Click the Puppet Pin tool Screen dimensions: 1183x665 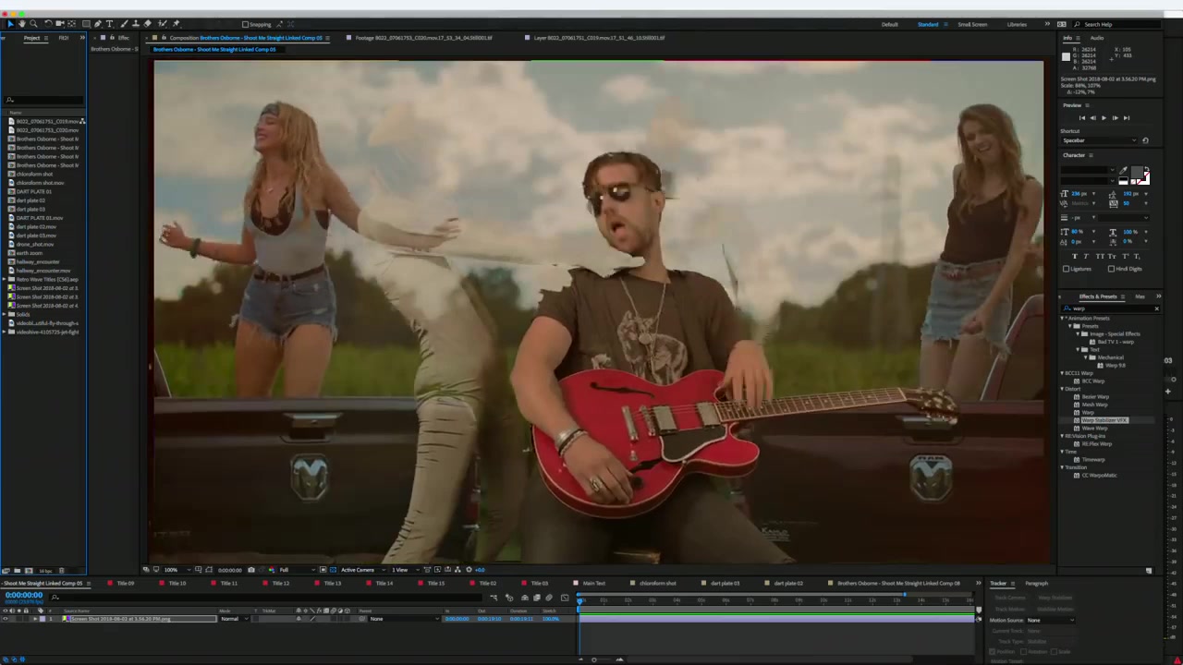176,24
